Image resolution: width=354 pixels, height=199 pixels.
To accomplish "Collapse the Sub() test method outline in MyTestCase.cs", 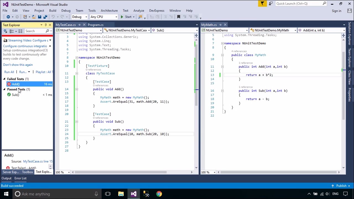I will pos(77,122).
